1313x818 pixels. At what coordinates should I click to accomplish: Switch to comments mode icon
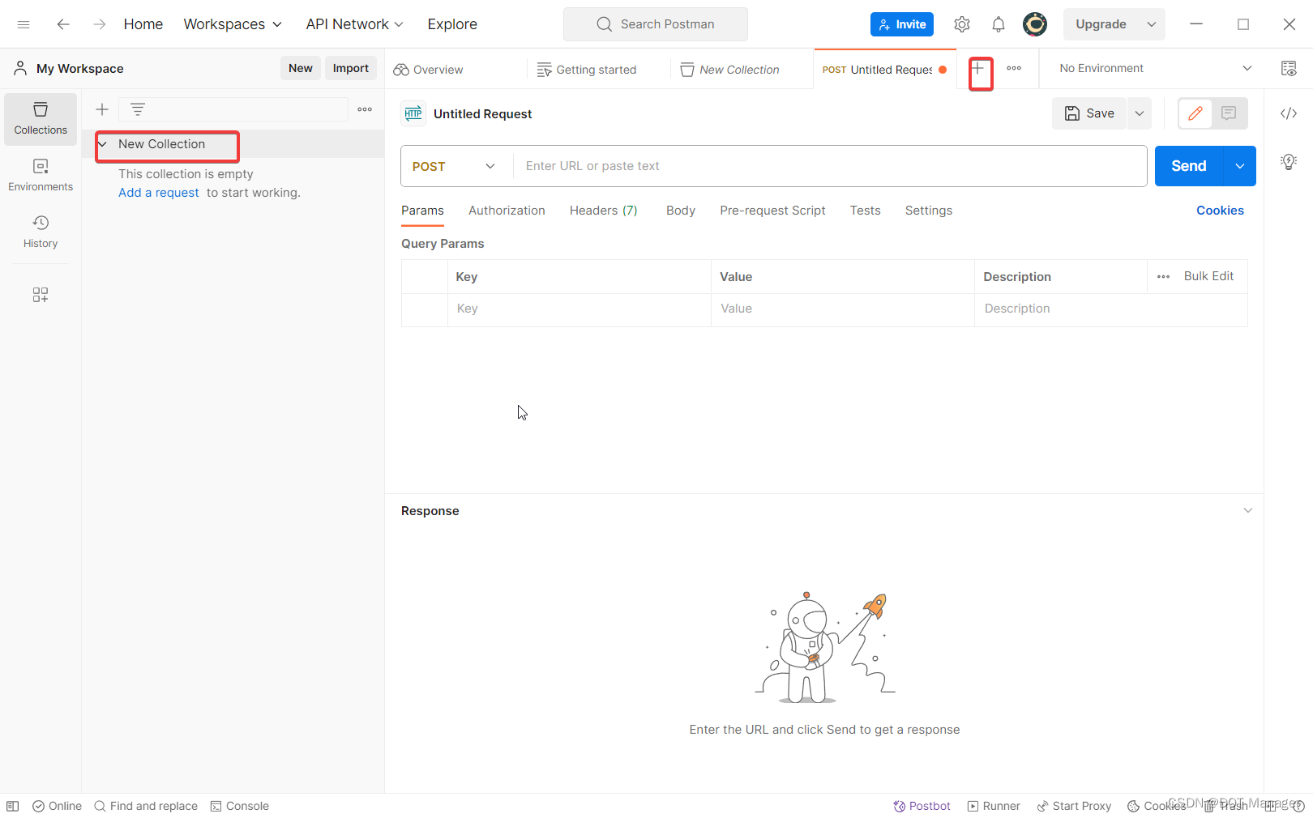coord(1229,113)
